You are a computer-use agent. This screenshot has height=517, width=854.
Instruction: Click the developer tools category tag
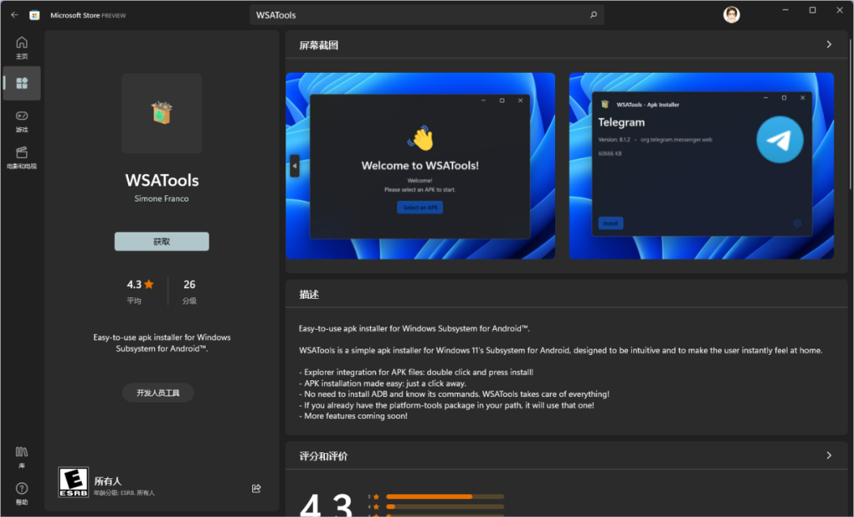pos(158,393)
